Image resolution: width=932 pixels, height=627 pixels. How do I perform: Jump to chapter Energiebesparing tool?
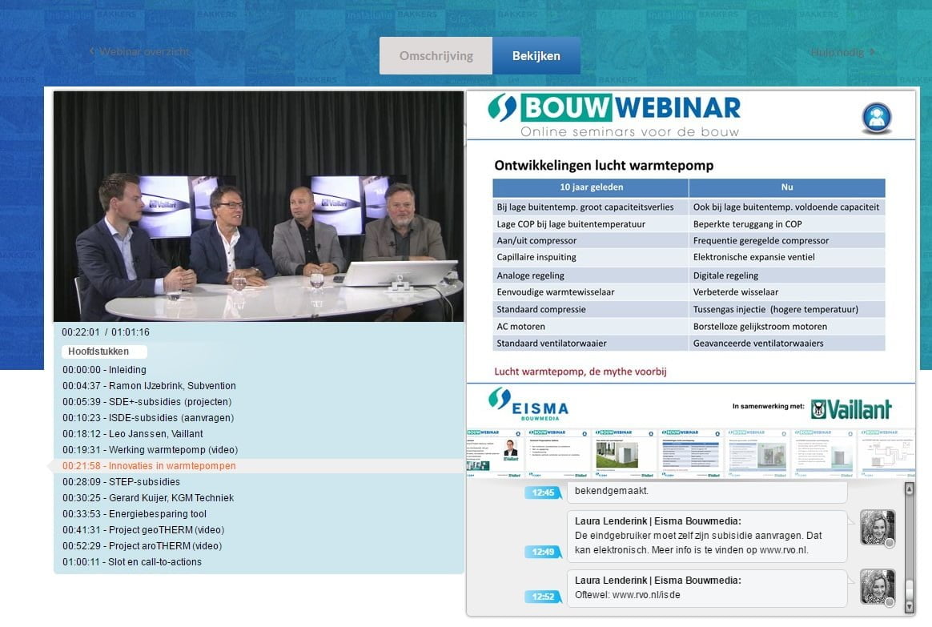(x=135, y=514)
